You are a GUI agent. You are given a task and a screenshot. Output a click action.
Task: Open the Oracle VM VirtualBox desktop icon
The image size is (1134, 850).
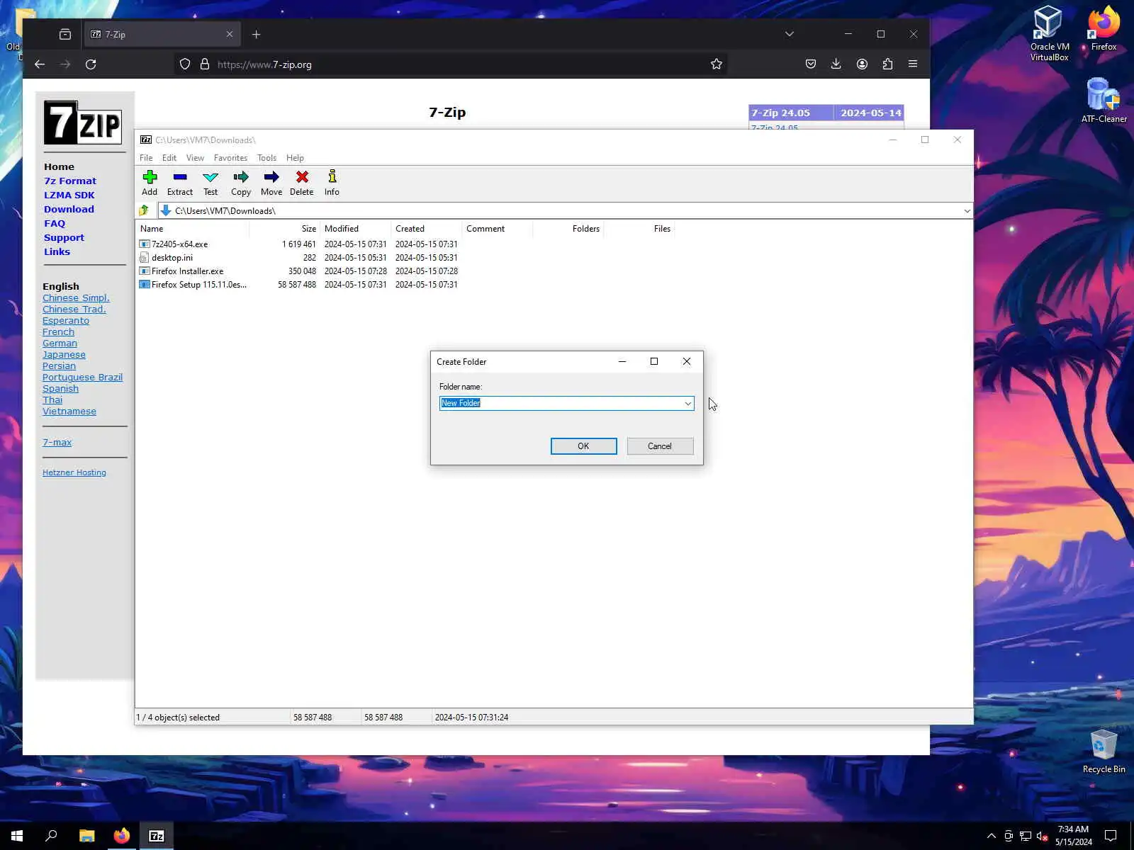point(1049,33)
